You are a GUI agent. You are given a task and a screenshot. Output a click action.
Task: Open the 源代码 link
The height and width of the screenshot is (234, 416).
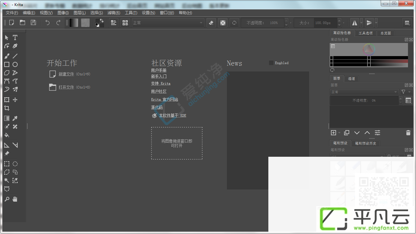tap(157, 107)
